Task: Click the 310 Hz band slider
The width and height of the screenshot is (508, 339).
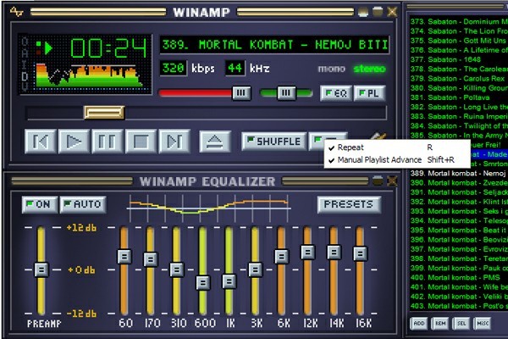Action: tap(177, 270)
